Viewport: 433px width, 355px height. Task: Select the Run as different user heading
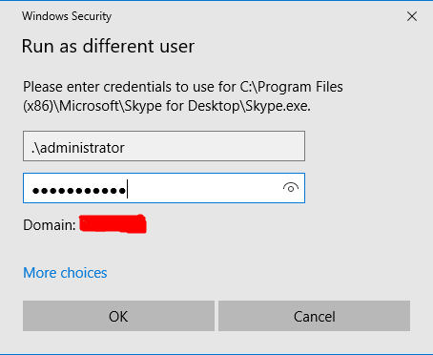pyautogui.click(x=108, y=47)
